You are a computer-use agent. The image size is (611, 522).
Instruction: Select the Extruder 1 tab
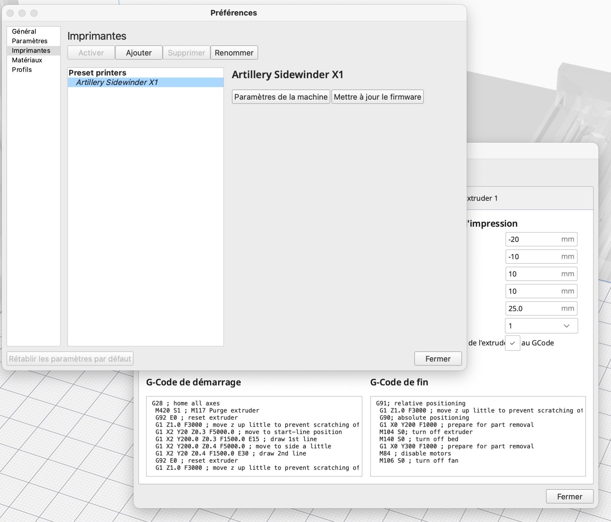click(x=482, y=198)
